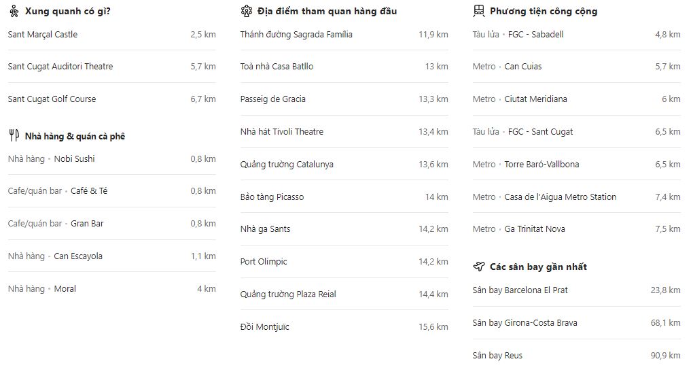Open Thánh đường Sagrada Família attraction
Screen dimensions: 693x372
pos(296,34)
